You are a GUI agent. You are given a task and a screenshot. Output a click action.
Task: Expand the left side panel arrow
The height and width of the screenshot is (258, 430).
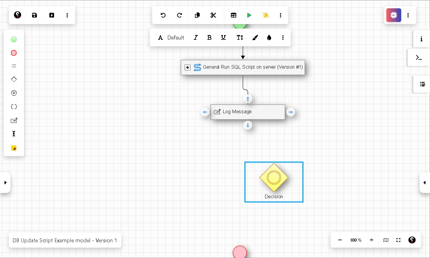[5, 183]
